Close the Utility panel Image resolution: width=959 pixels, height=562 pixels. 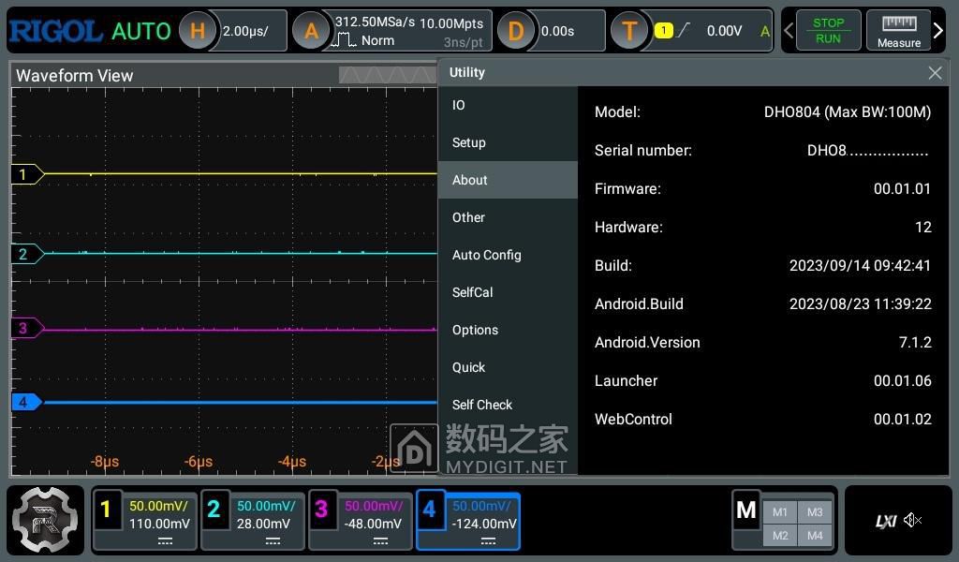935,73
